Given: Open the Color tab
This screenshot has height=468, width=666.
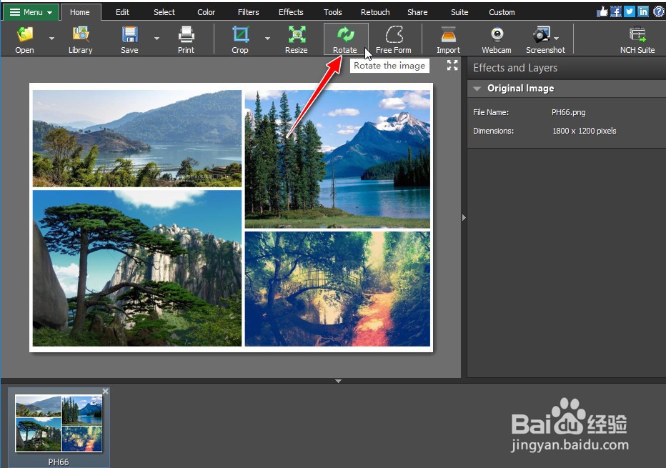Looking at the screenshot, I should coord(206,12).
